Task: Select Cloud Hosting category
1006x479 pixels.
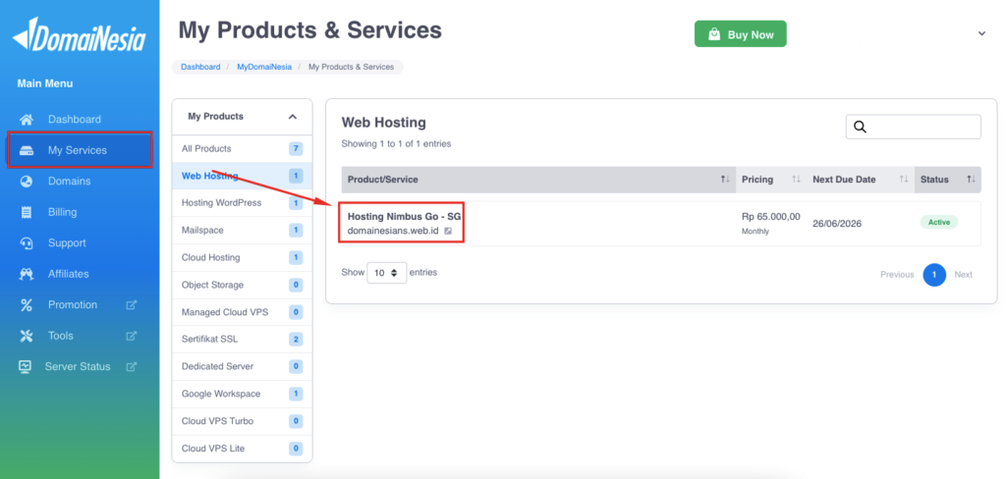Action: (x=242, y=257)
